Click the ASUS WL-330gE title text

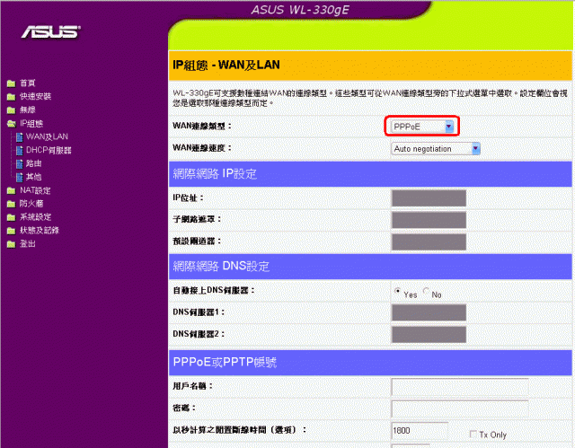pyautogui.click(x=300, y=10)
